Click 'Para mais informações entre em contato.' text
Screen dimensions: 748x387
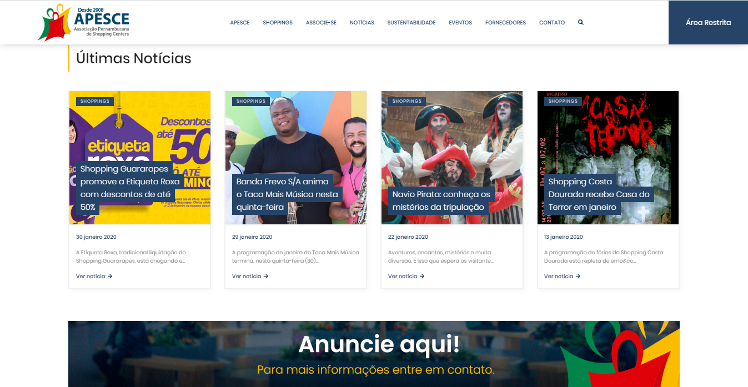(376, 369)
